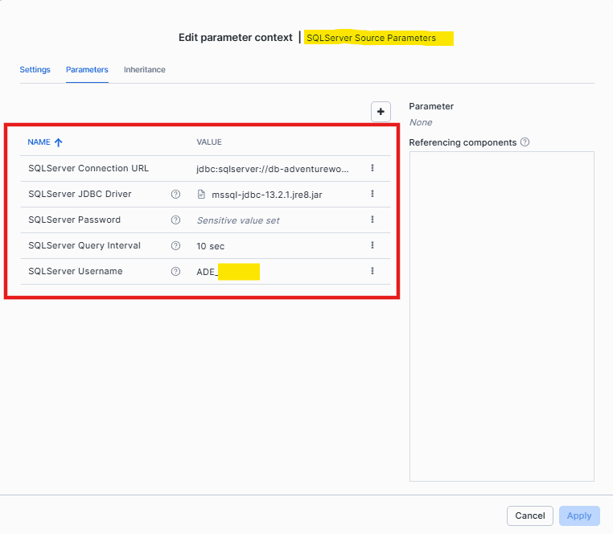Add a new parameter with the plus button
The image size is (613, 534).
pos(381,112)
